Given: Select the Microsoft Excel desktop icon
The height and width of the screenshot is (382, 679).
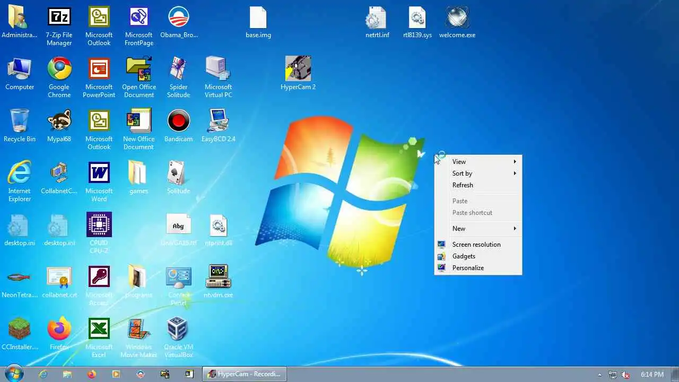Looking at the screenshot, I should 99,337.
